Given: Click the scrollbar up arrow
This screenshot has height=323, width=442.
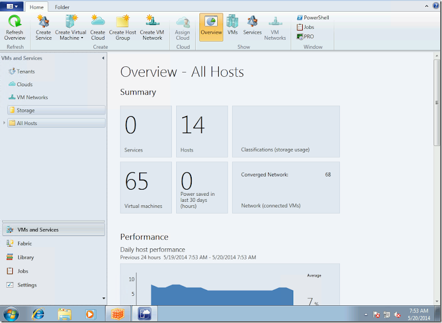Looking at the screenshot, I should (436, 55).
